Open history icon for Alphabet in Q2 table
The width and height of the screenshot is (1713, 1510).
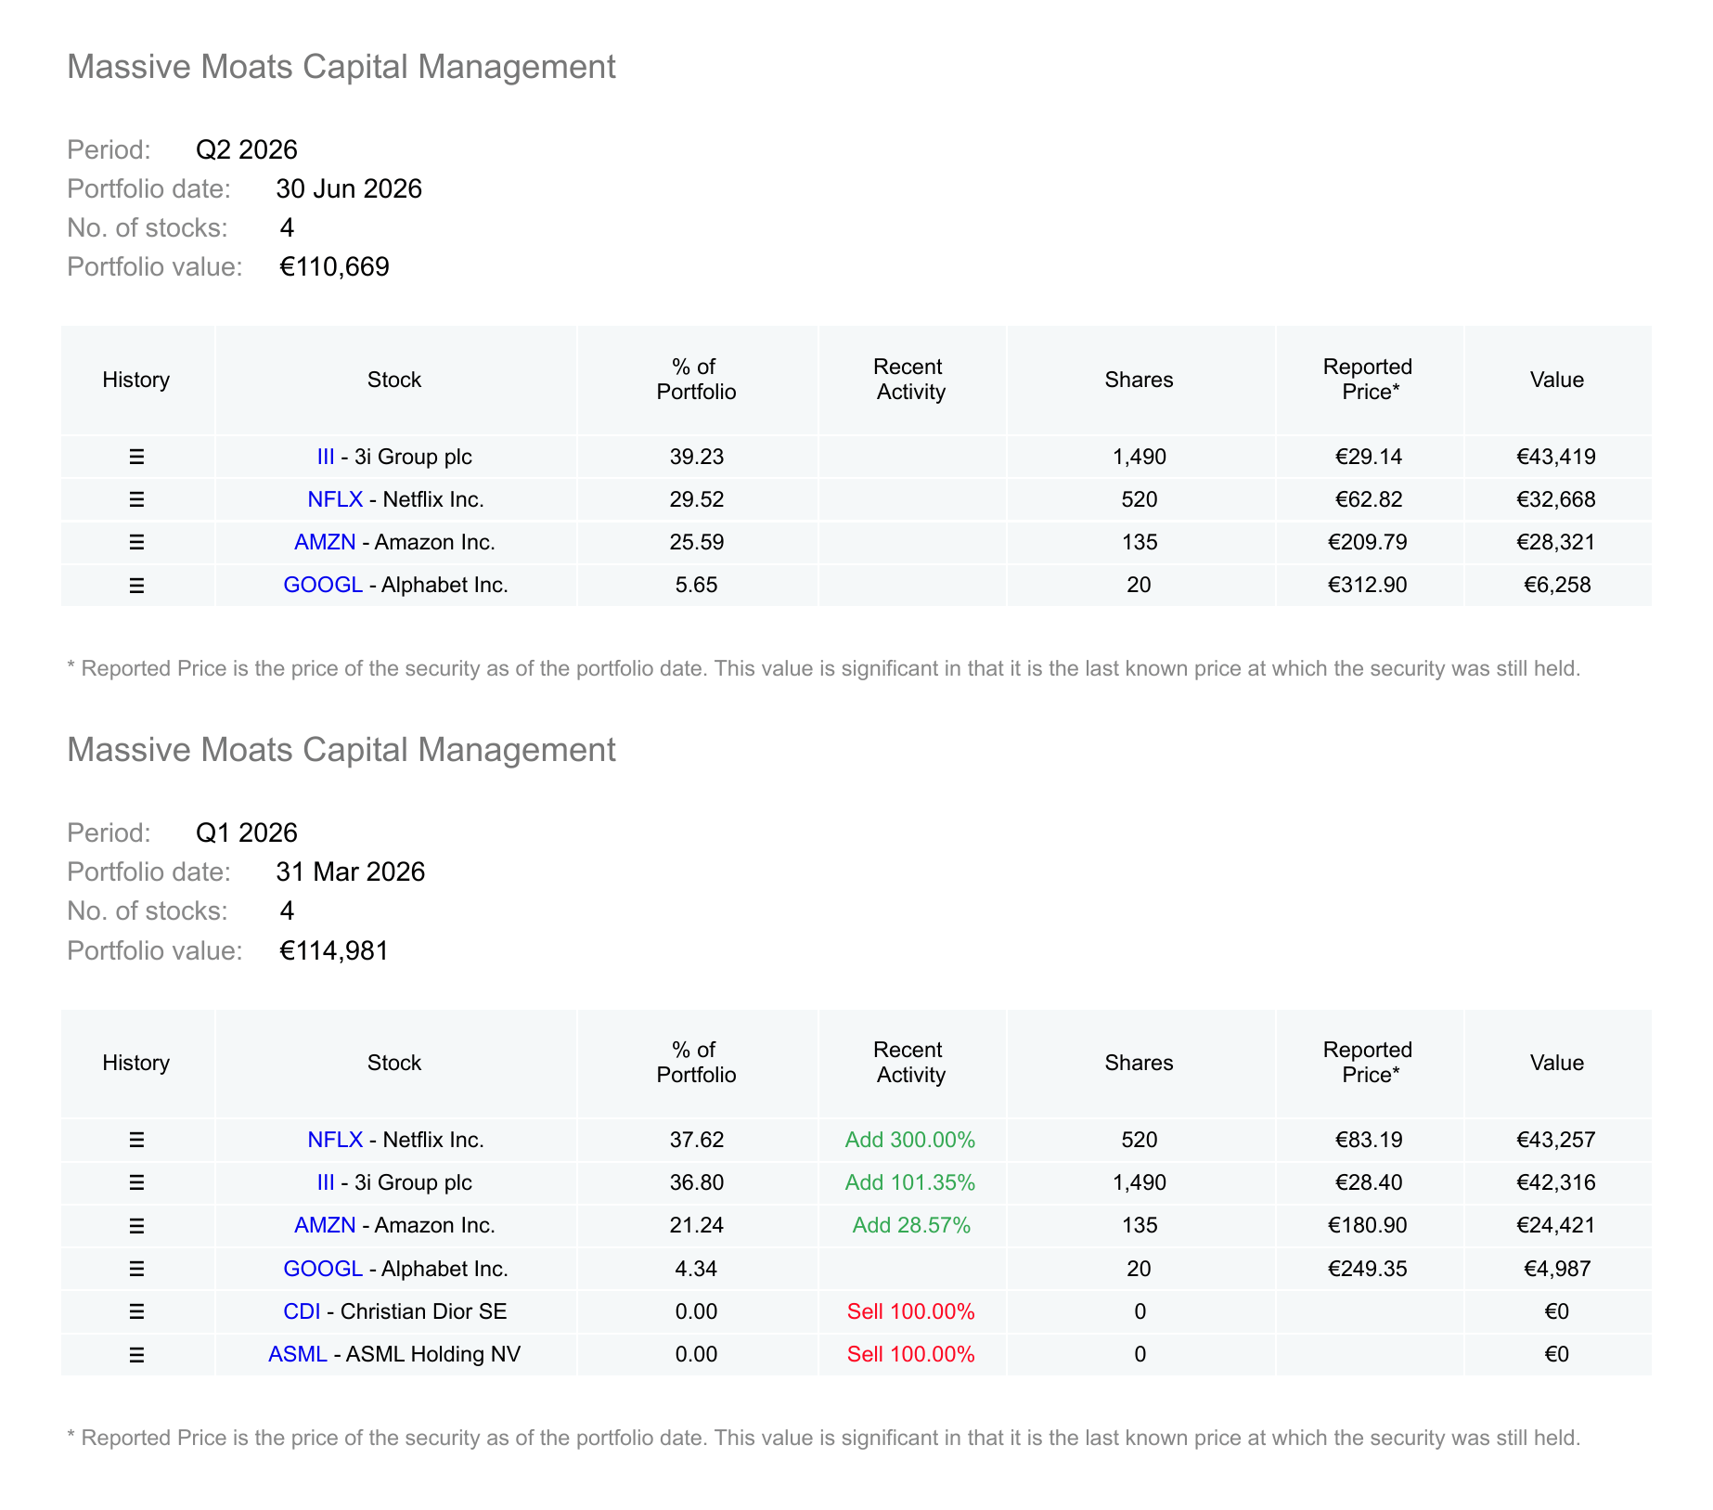click(x=136, y=586)
